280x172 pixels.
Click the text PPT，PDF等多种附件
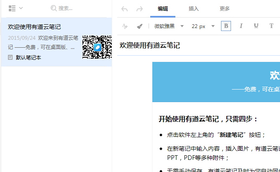coord(198,158)
